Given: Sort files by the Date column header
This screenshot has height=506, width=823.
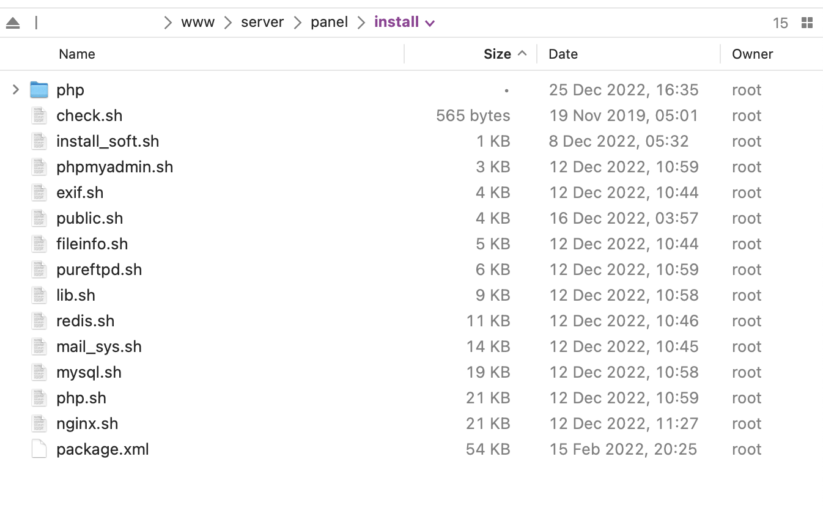Looking at the screenshot, I should tap(563, 54).
